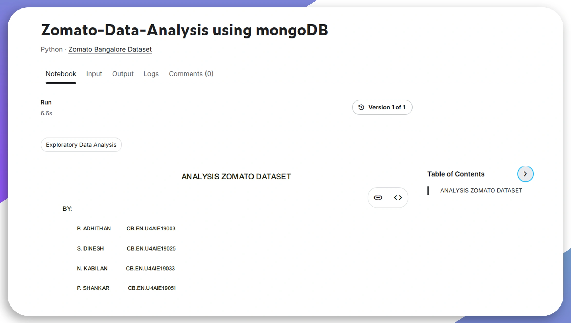Open the Output tab

pyautogui.click(x=123, y=74)
